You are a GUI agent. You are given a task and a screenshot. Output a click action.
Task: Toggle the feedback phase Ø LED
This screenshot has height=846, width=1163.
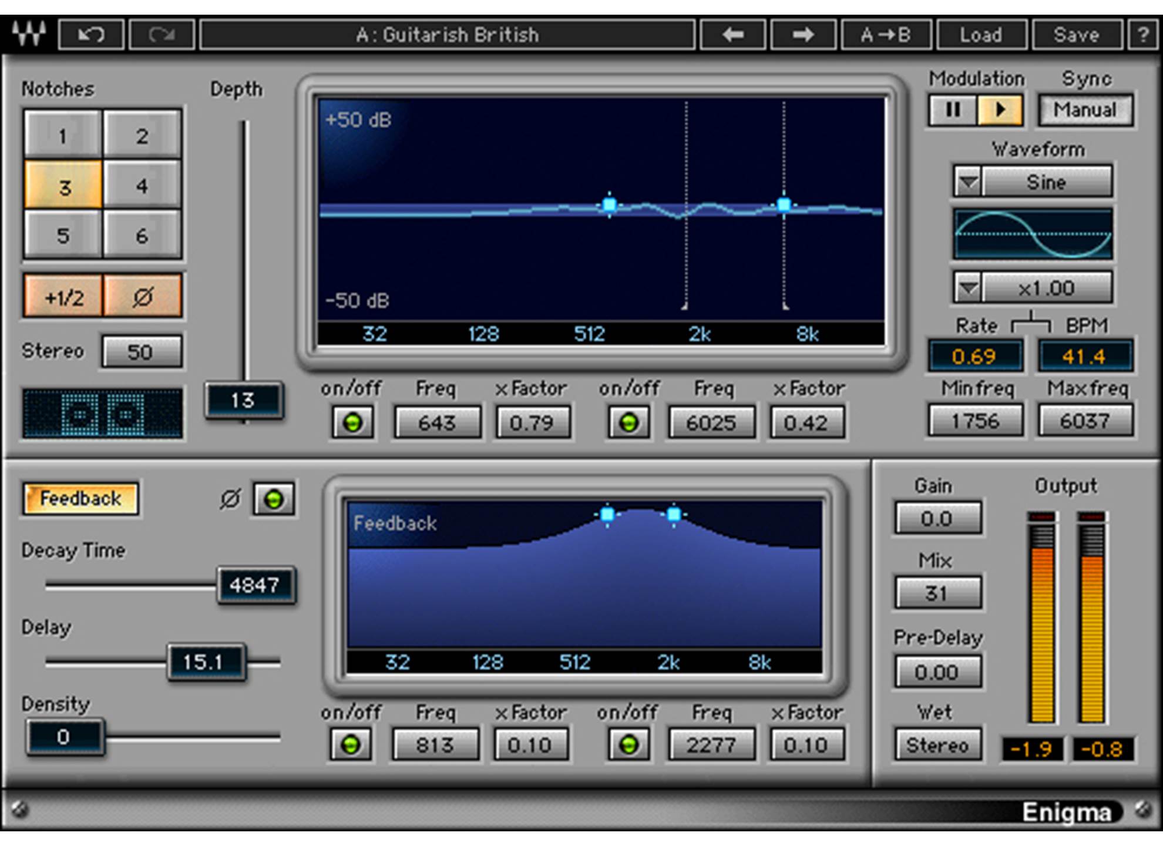274,498
